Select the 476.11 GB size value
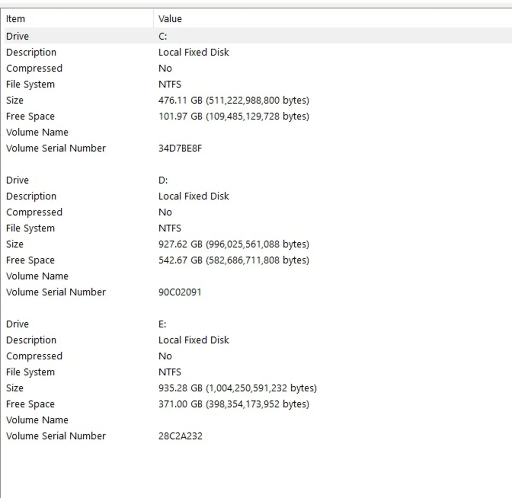This screenshot has height=498, width=512. click(x=234, y=100)
